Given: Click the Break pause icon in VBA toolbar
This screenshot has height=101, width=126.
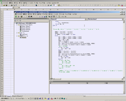Looking at the screenshot, I should [42, 17].
